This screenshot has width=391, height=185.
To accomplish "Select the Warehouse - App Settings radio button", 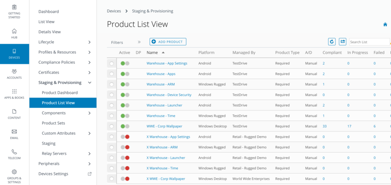I will [x=112, y=63].
